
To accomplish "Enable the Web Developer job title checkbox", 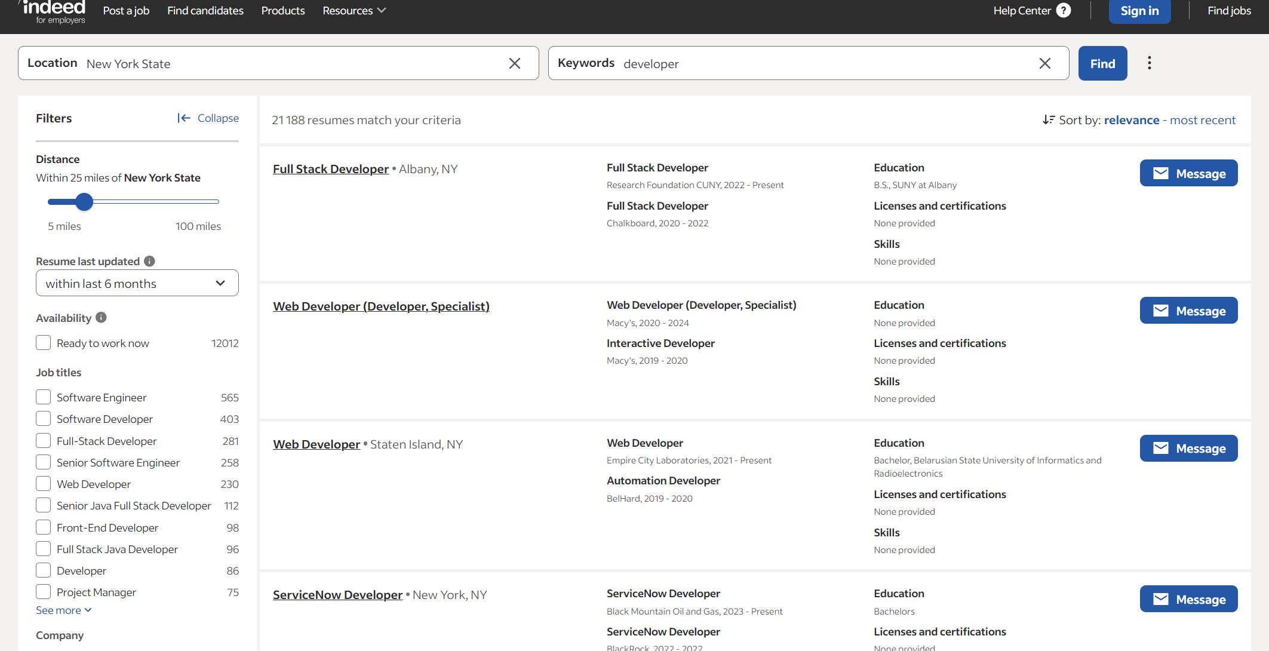I will (42, 484).
